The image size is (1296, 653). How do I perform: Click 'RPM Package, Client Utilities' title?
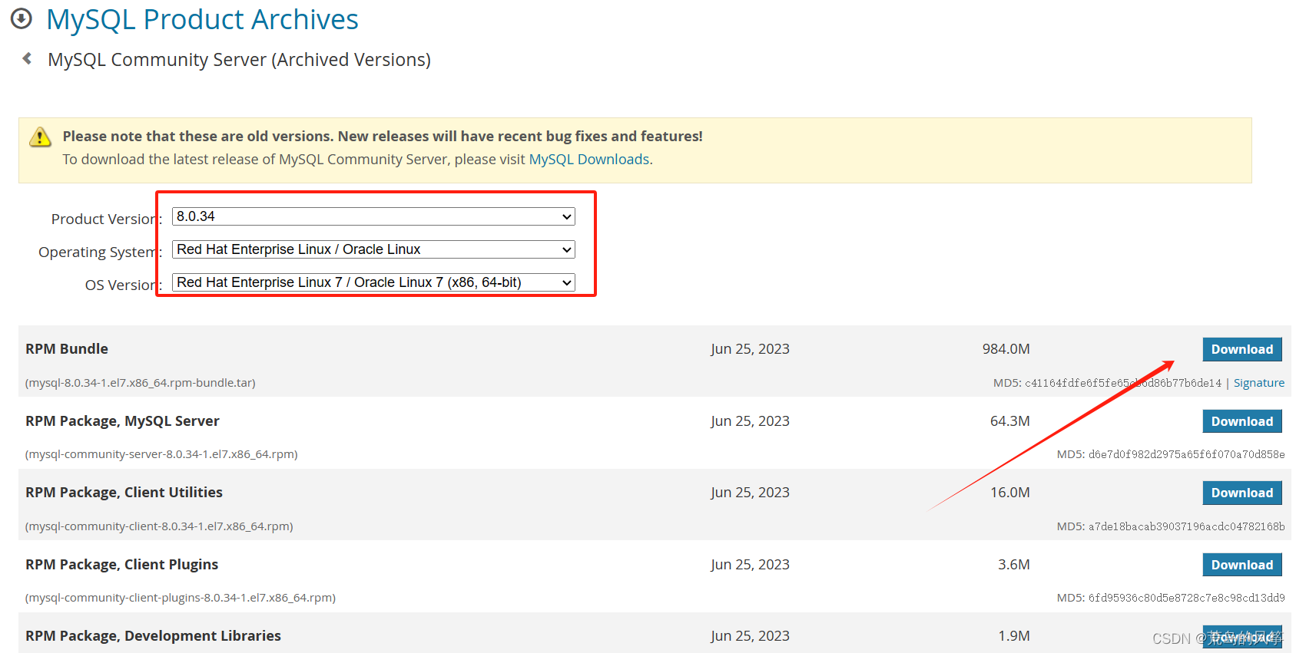click(x=124, y=492)
